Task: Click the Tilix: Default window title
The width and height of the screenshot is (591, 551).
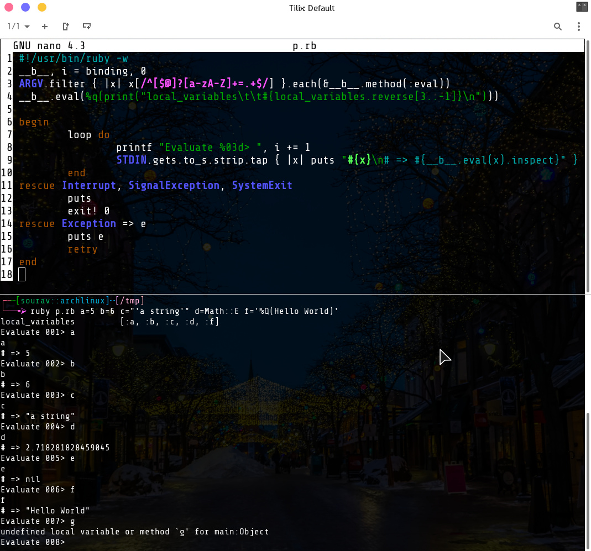Action: click(296, 8)
